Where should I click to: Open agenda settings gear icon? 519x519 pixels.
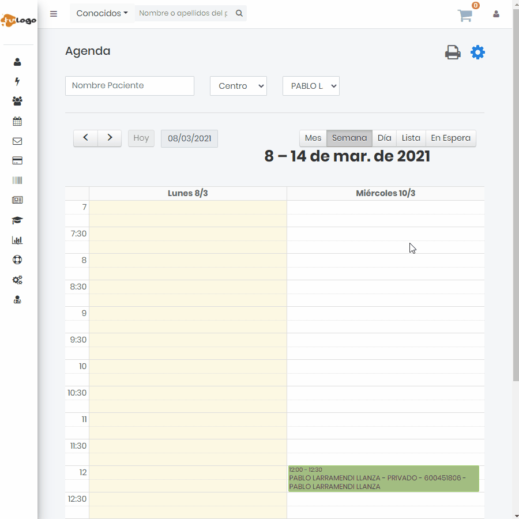(x=477, y=52)
